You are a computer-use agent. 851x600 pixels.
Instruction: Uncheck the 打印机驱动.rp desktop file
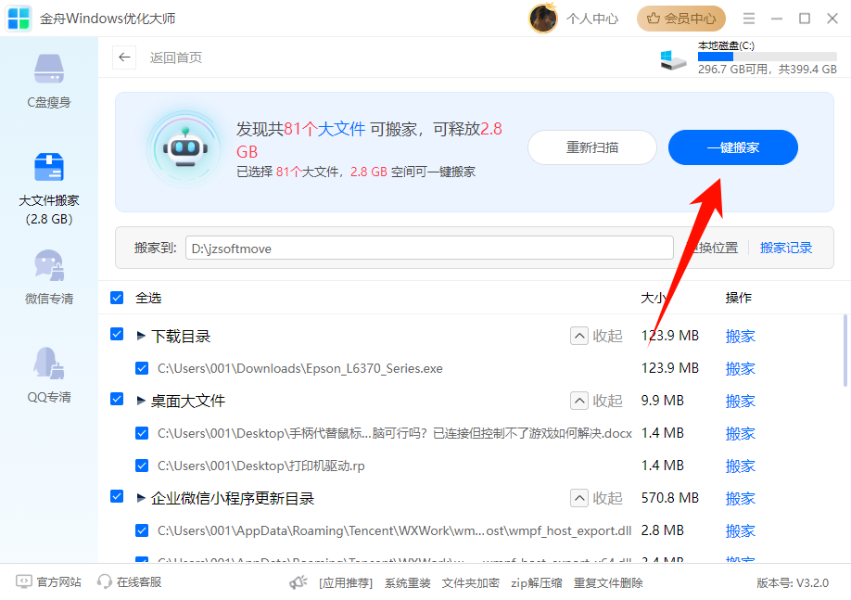[x=142, y=466]
